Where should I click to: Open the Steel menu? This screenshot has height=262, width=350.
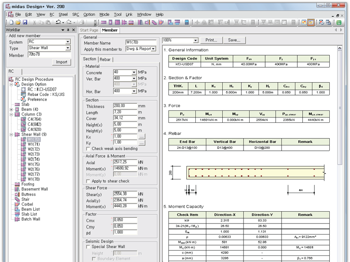click(x=63, y=15)
